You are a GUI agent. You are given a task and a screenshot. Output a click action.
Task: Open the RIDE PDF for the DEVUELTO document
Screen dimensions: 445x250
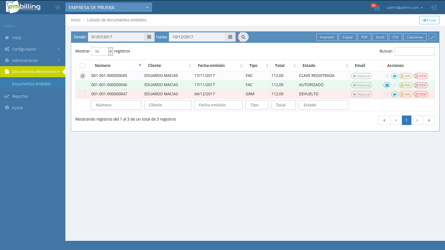(421, 94)
